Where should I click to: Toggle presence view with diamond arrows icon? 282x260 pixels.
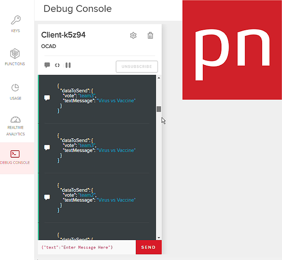pyautogui.click(x=57, y=65)
